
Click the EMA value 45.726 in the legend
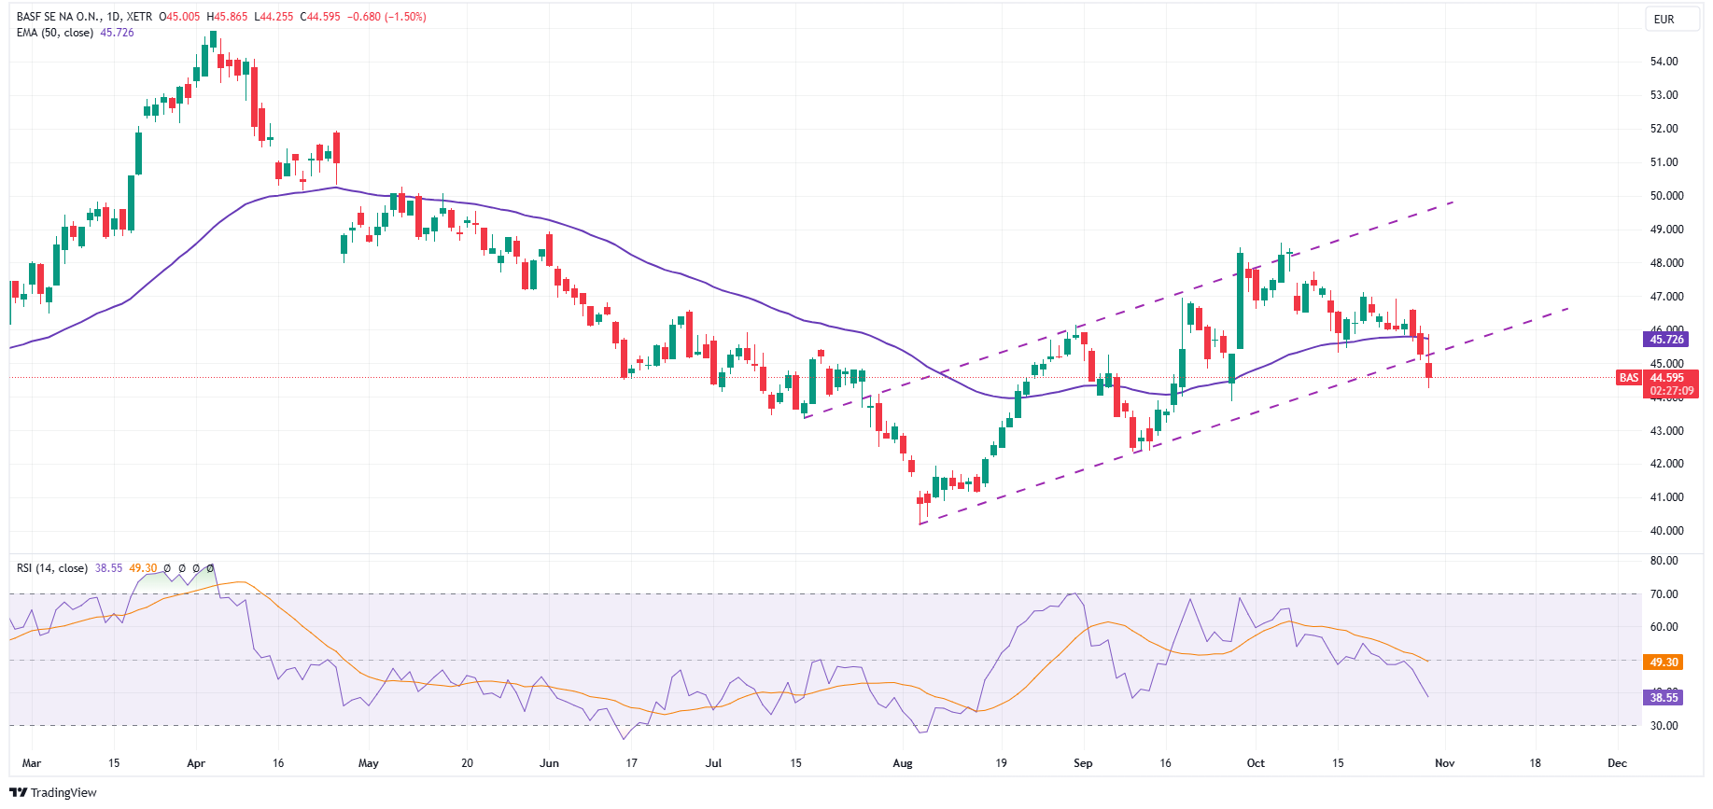click(x=118, y=33)
